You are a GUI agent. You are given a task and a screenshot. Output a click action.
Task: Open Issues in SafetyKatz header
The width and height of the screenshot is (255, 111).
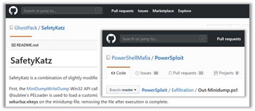pyautogui.click(x=143, y=11)
